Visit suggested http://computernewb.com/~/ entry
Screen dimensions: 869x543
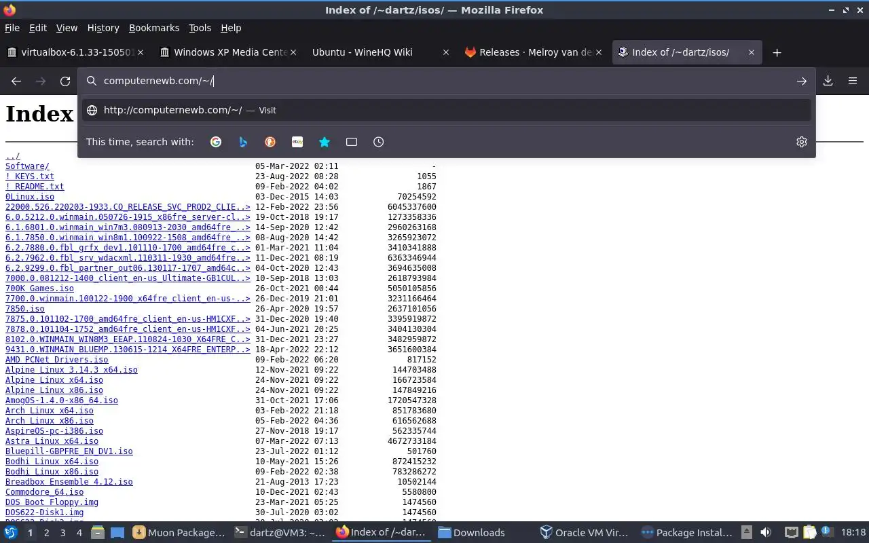click(447, 110)
